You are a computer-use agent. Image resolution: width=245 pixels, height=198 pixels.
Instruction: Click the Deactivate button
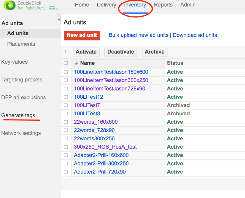coord(121,52)
